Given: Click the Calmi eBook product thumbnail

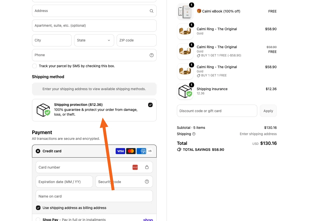Looking at the screenshot, I should [185, 11].
